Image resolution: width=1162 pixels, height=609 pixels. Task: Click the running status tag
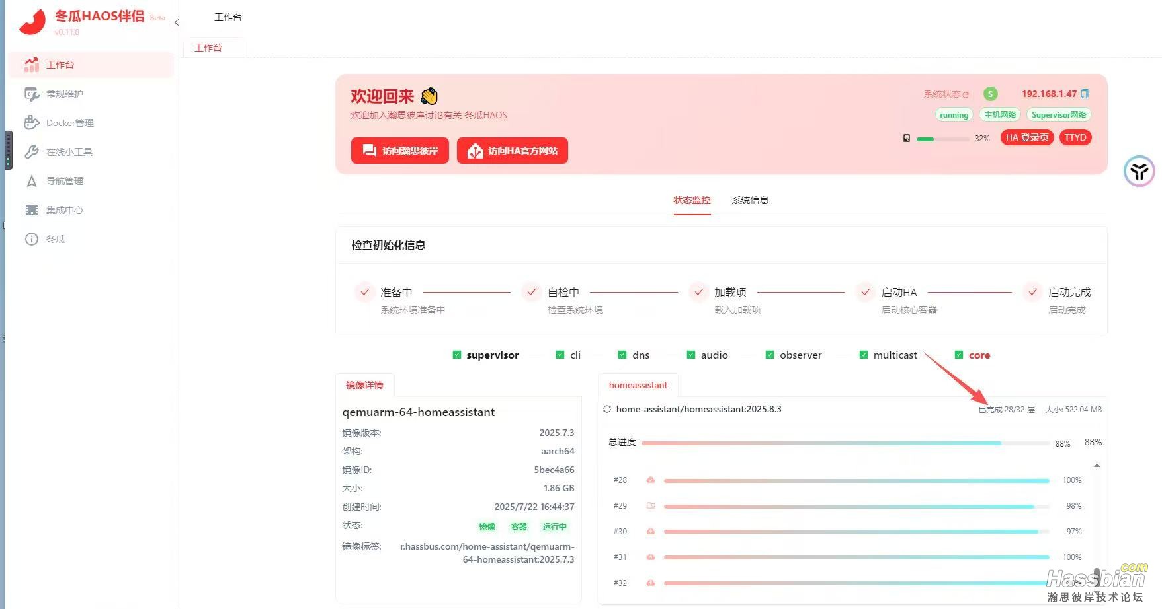pyautogui.click(x=954, y=115)
